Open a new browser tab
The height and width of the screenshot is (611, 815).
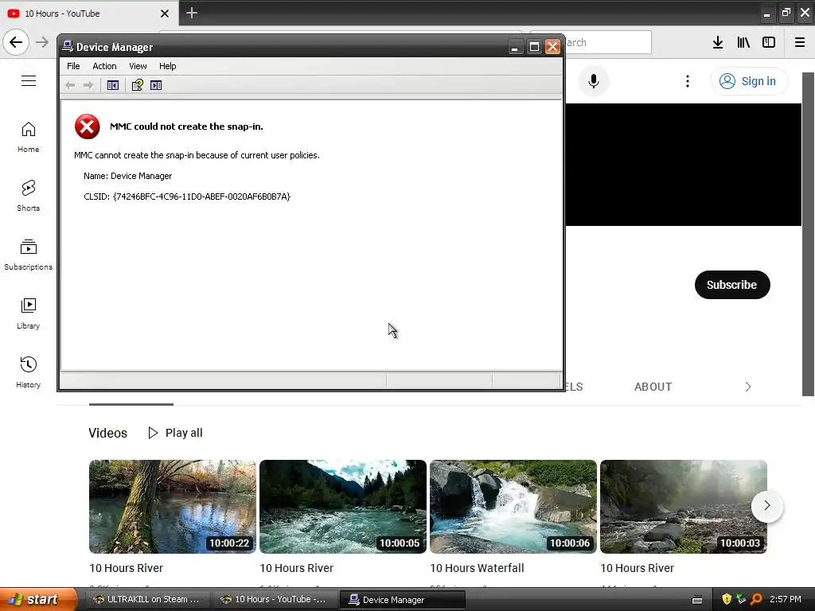(192, 13)
